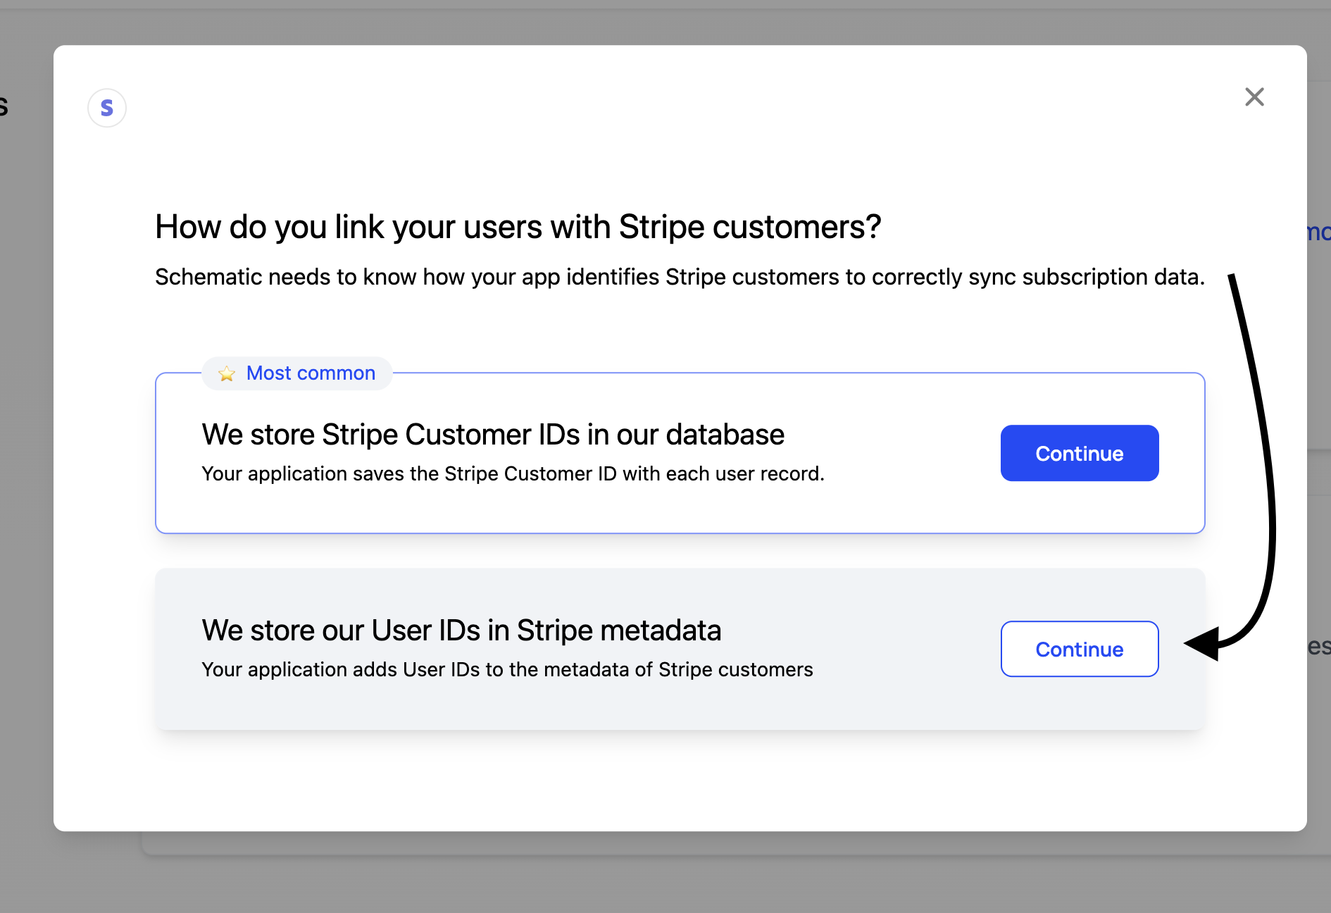
Task: Click the Customer ID user record description text
Action: (513, 473)
